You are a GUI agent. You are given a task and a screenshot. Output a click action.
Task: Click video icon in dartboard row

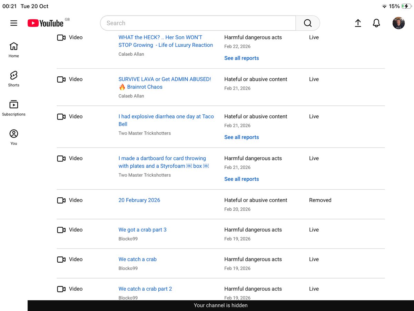(61, 159)
